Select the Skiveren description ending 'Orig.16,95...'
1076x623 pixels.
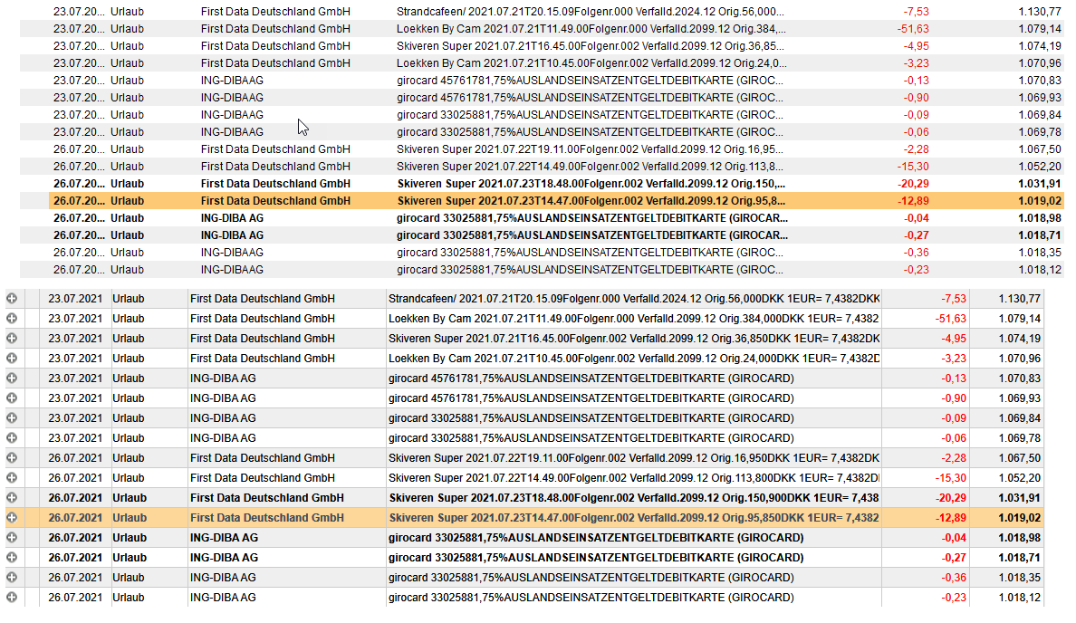pos(590,149)
